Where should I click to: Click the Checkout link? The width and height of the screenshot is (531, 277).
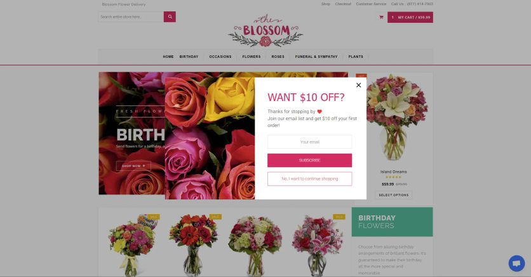tap(343, 4)
